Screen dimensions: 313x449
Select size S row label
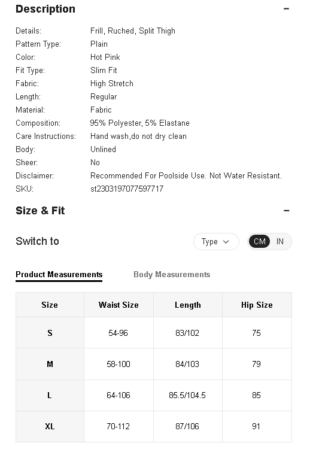coord(50,333)
